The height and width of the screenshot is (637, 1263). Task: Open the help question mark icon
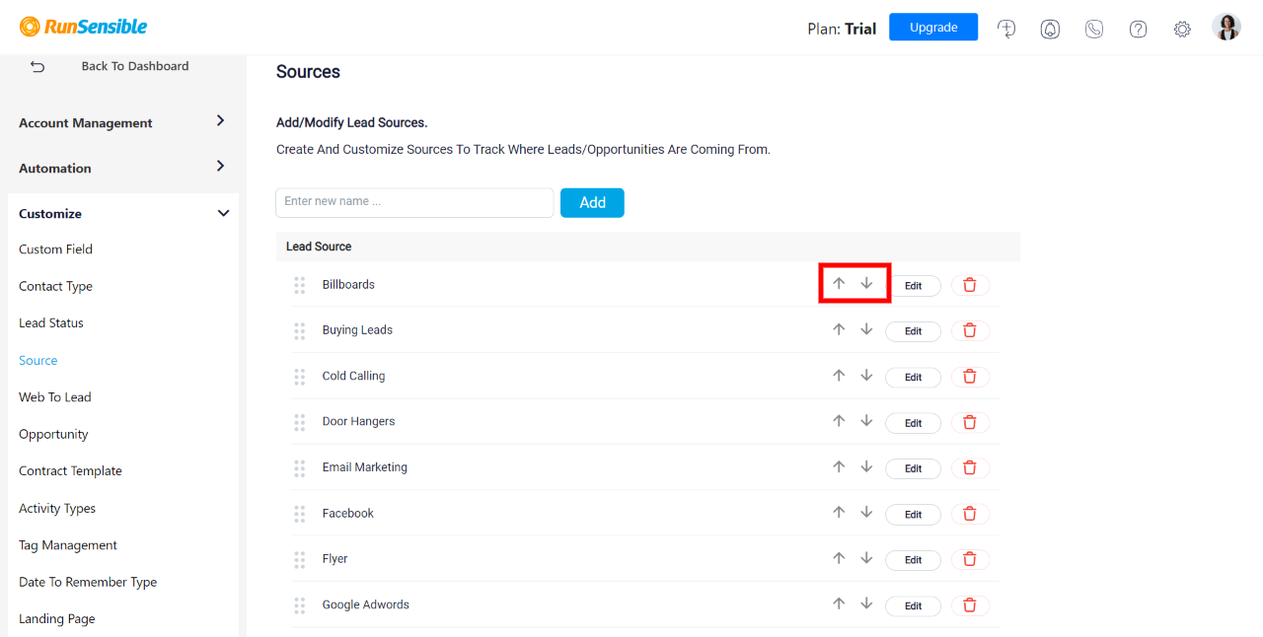[x=1138, y=29]
